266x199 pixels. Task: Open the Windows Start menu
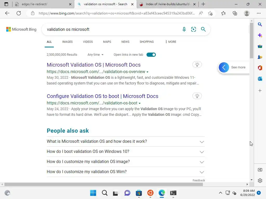(93, 193)
